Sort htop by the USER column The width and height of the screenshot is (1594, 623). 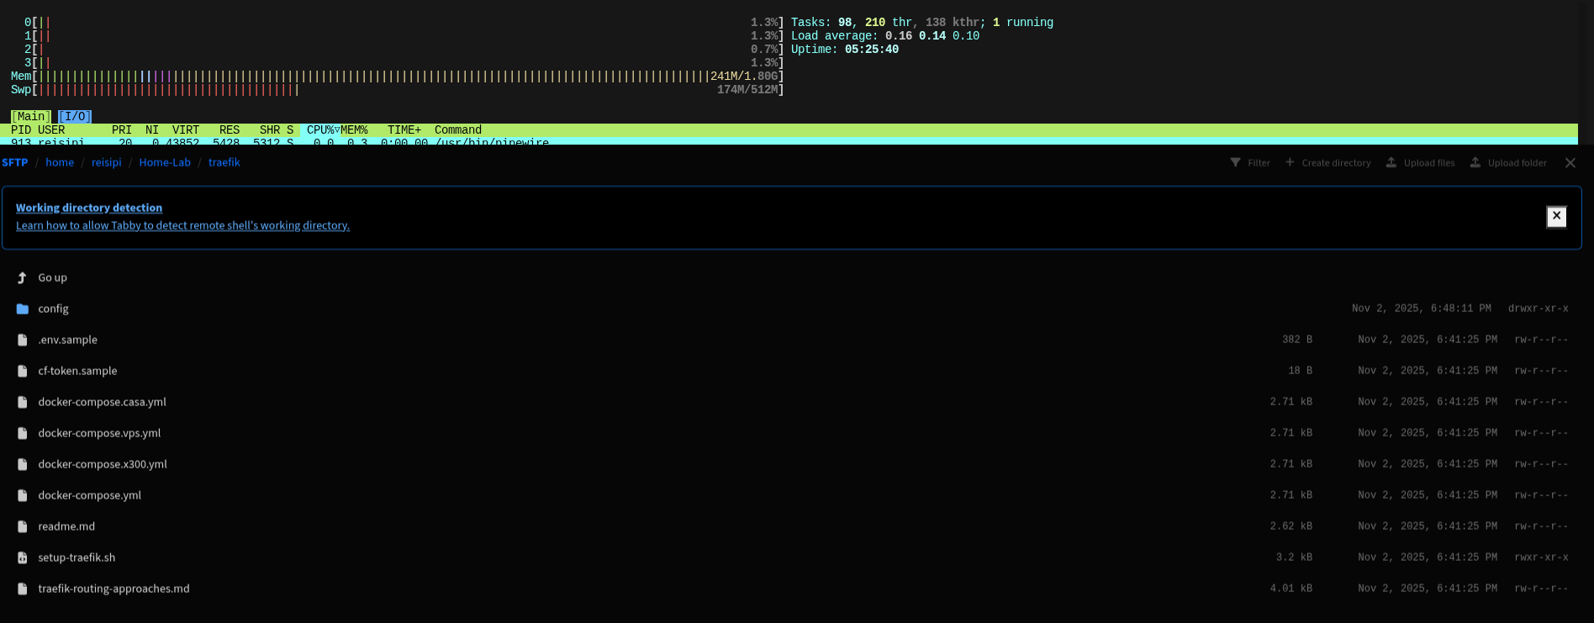[51, 130]
